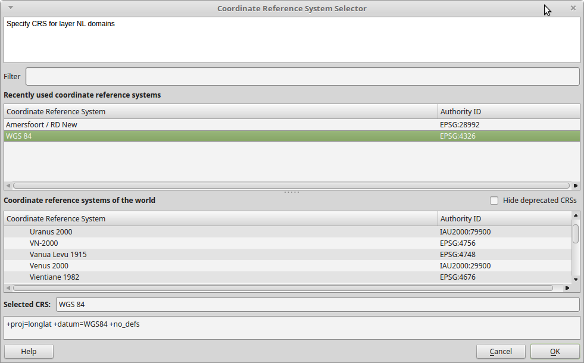Click the Selected CRS text field
The height and width of the screenshot is (363, 584).
point(317,305)
